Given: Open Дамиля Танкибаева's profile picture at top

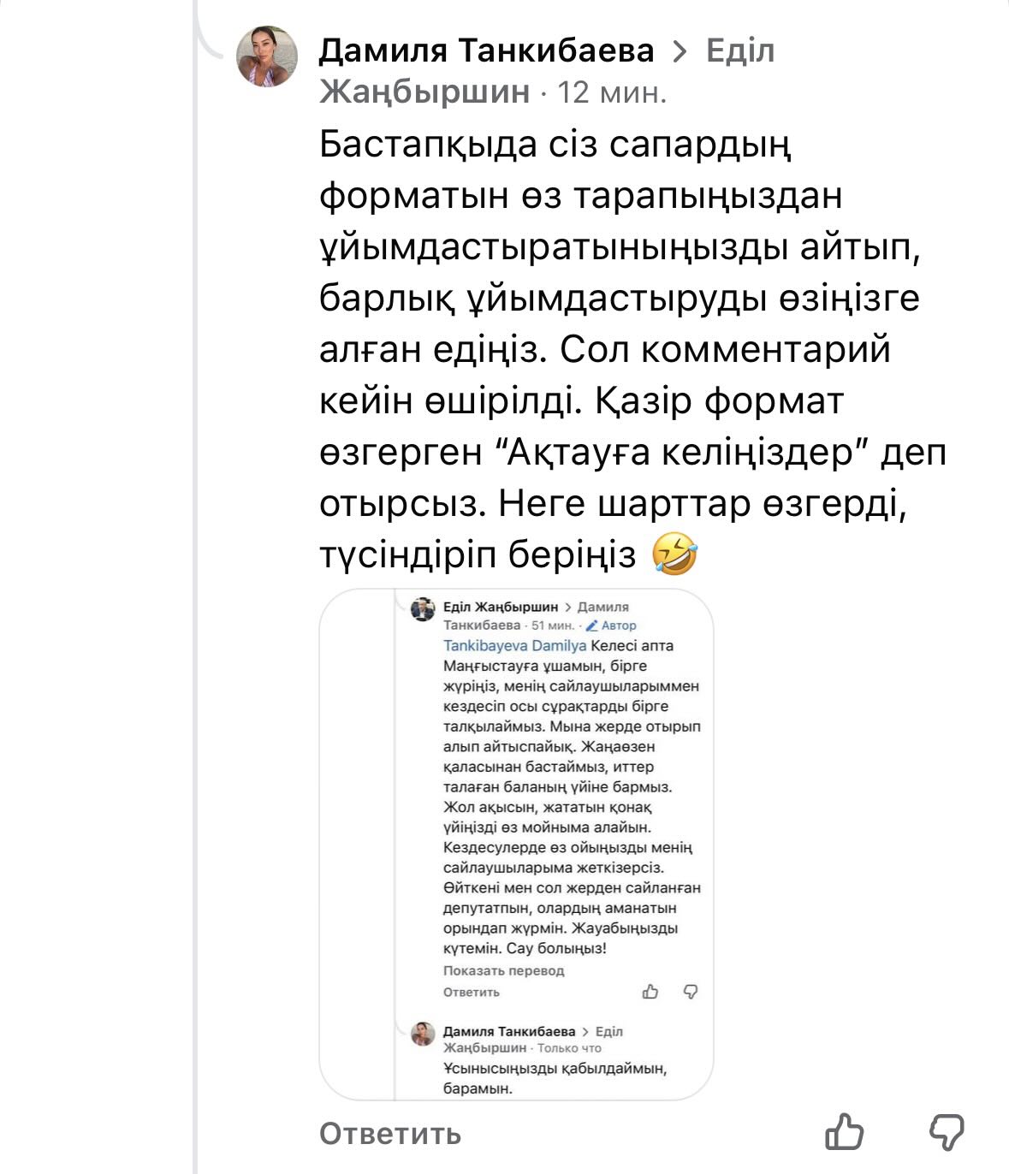Looking at the screenshot, I should pos(267,56).
